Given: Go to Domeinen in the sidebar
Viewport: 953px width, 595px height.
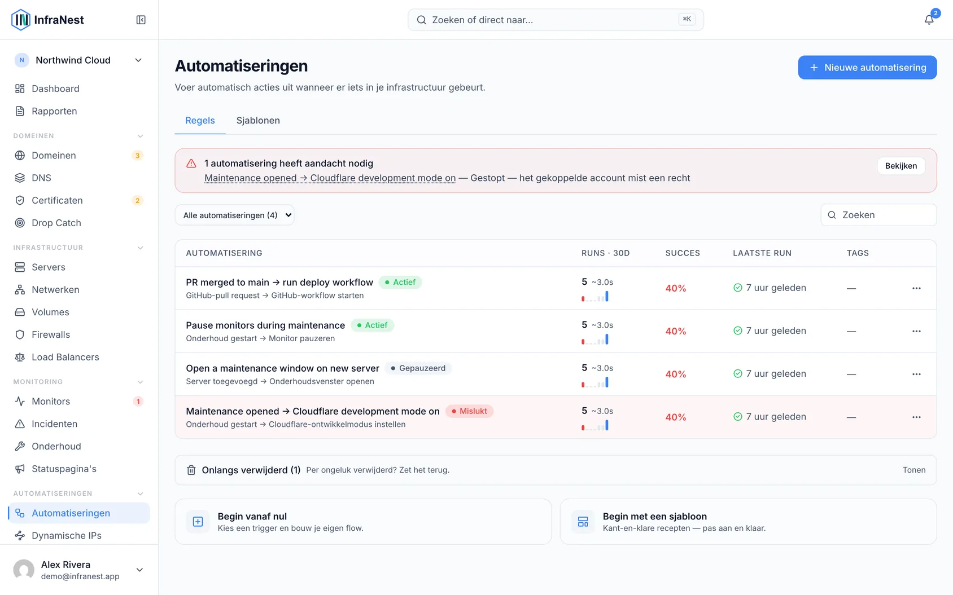Looking at the screenshot, I should click(79, 155).
